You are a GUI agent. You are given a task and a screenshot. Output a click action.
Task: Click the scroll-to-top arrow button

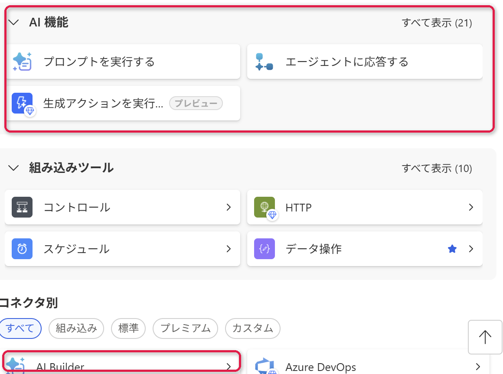tap(485, 337)
